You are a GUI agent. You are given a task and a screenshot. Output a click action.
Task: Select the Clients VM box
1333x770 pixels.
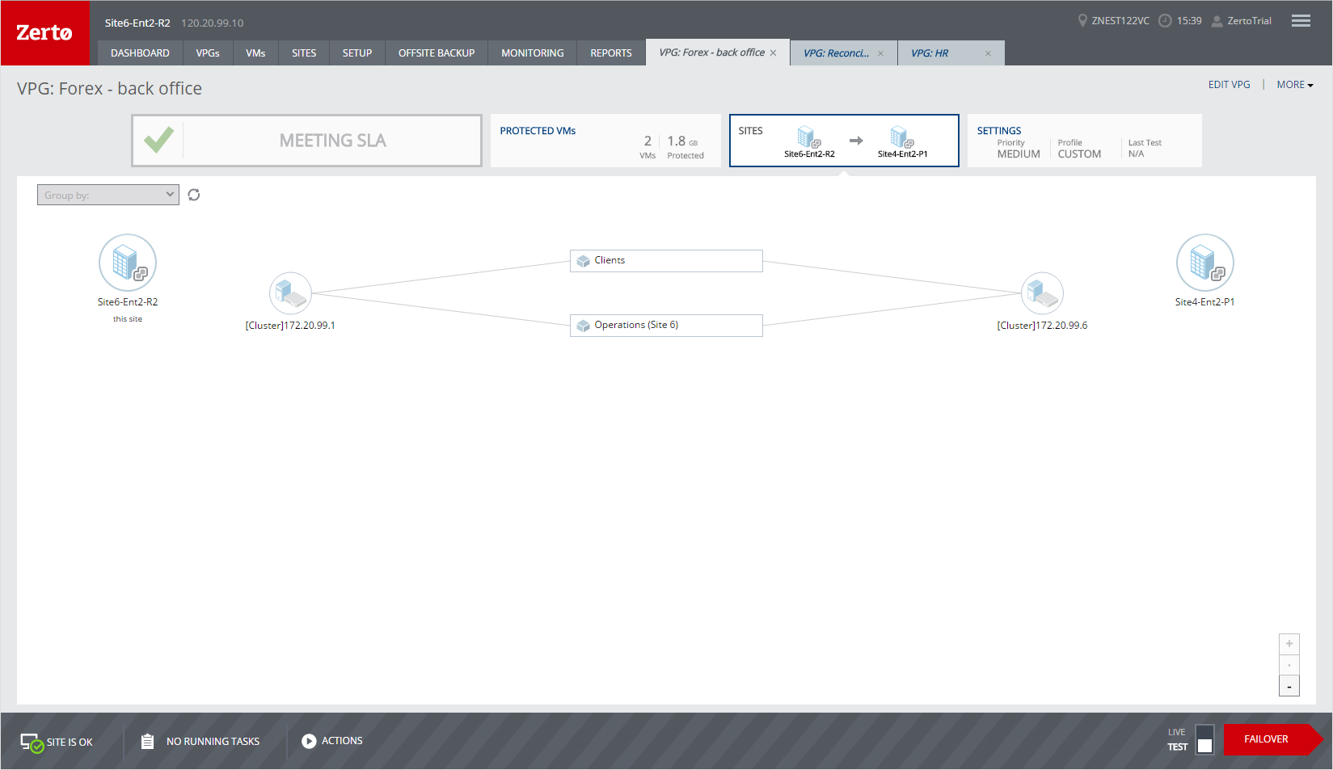click(666, 261)
